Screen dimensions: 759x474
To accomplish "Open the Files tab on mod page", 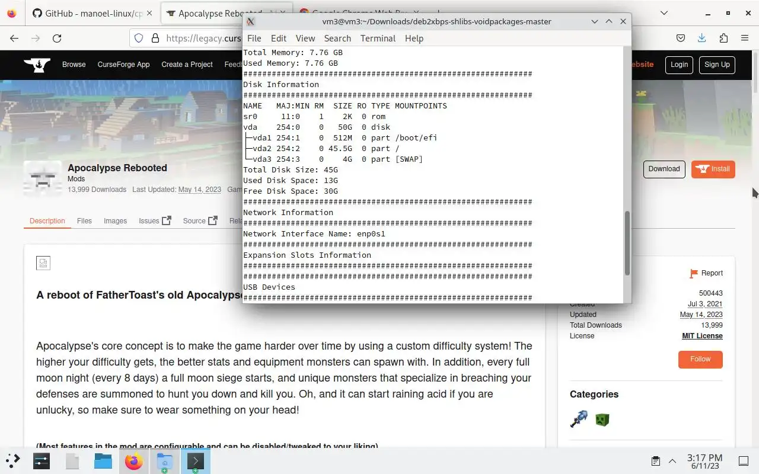I will click(84, 220).
